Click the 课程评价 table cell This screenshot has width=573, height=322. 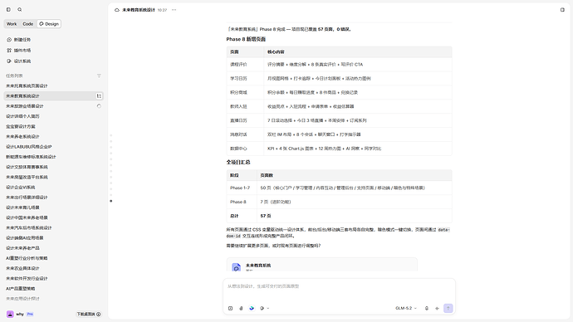[245, 64]
